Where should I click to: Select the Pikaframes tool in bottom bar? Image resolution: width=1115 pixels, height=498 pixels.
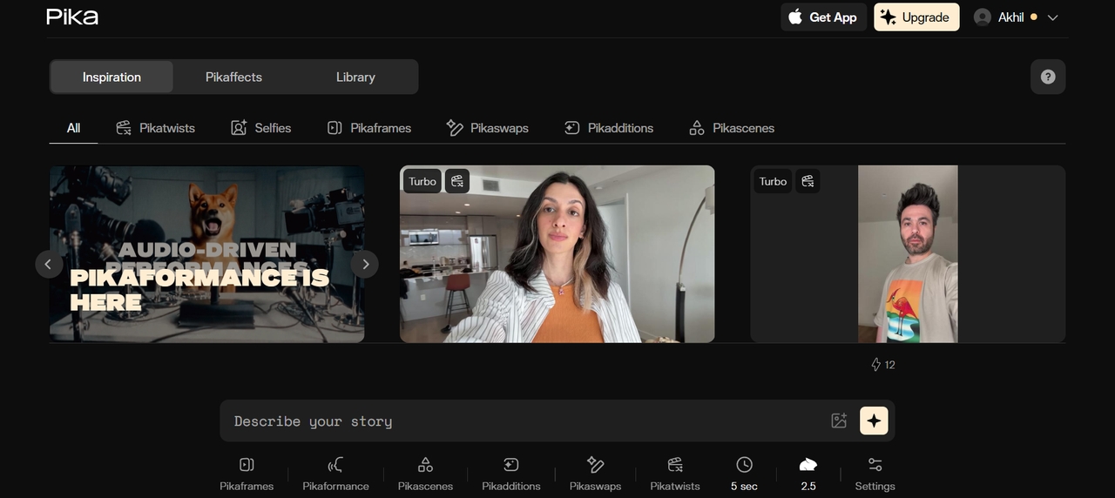tap(247, 474)
